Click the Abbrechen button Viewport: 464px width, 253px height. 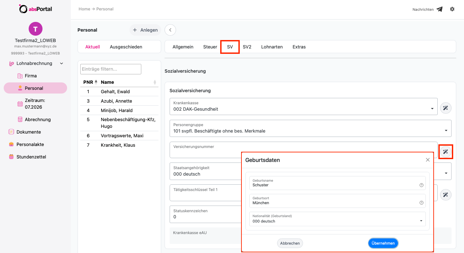[290, 243]
